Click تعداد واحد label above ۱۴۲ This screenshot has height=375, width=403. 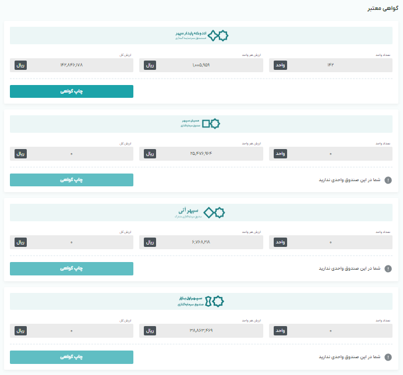(383, 55)
